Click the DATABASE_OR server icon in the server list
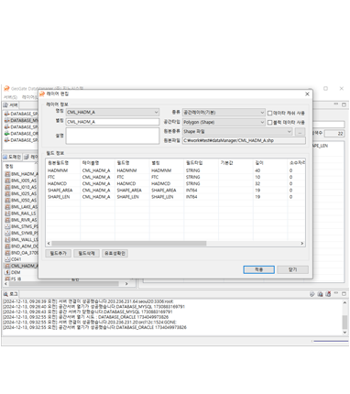 6,134
